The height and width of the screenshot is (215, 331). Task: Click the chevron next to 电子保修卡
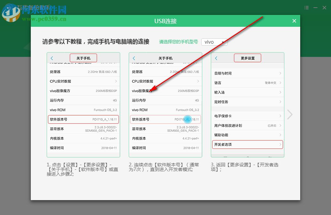coord(281,116)
